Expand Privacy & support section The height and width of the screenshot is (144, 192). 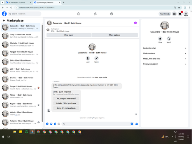pyautogui.click(x=165, y=64)
